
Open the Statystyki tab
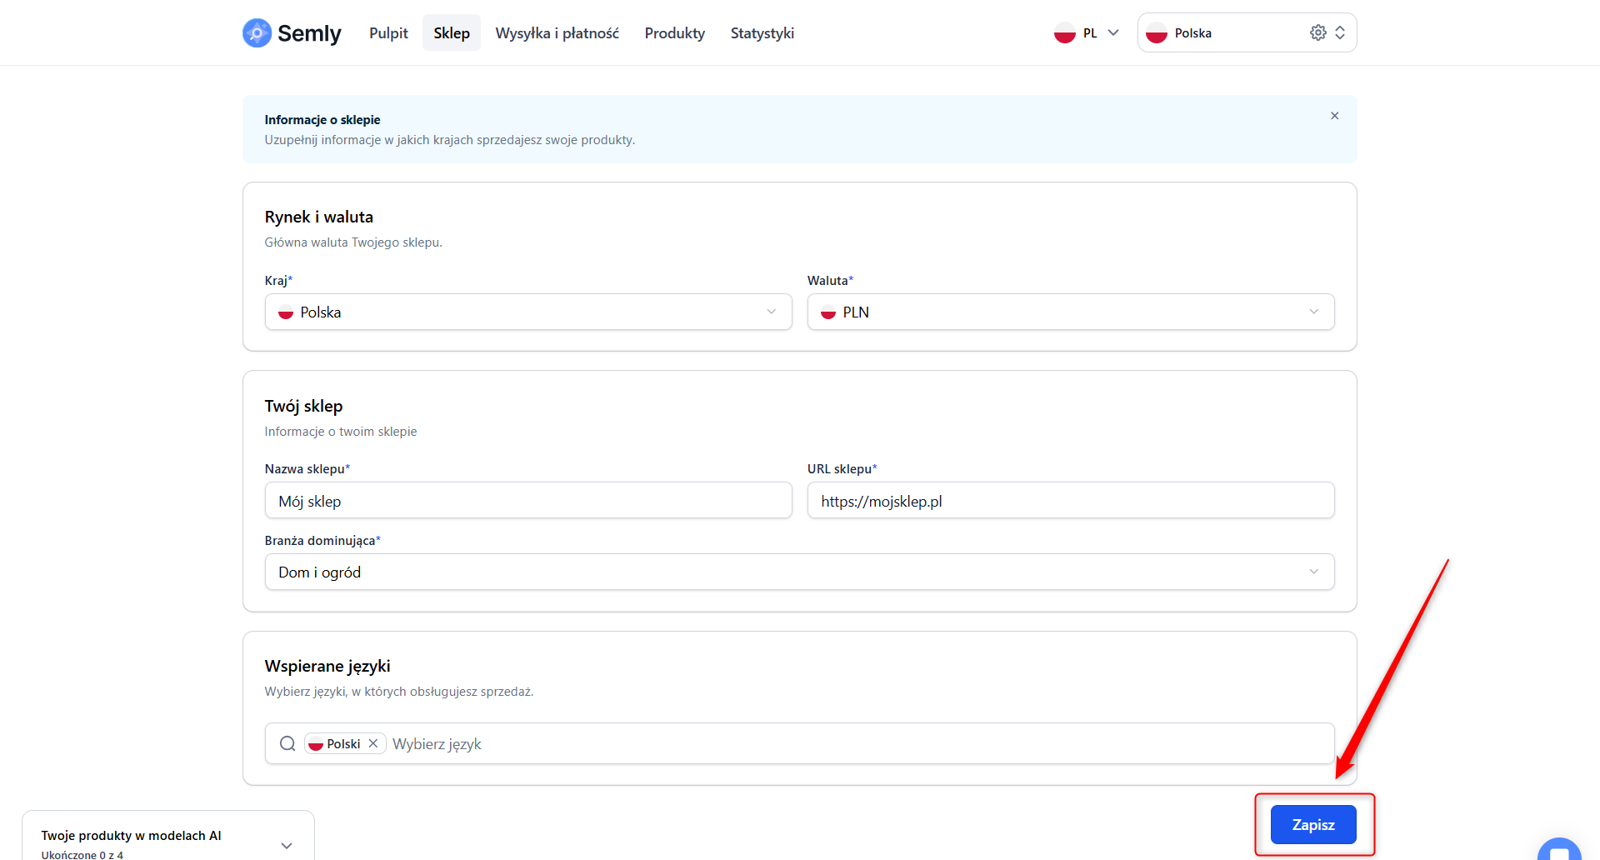(x=762, y=33)
